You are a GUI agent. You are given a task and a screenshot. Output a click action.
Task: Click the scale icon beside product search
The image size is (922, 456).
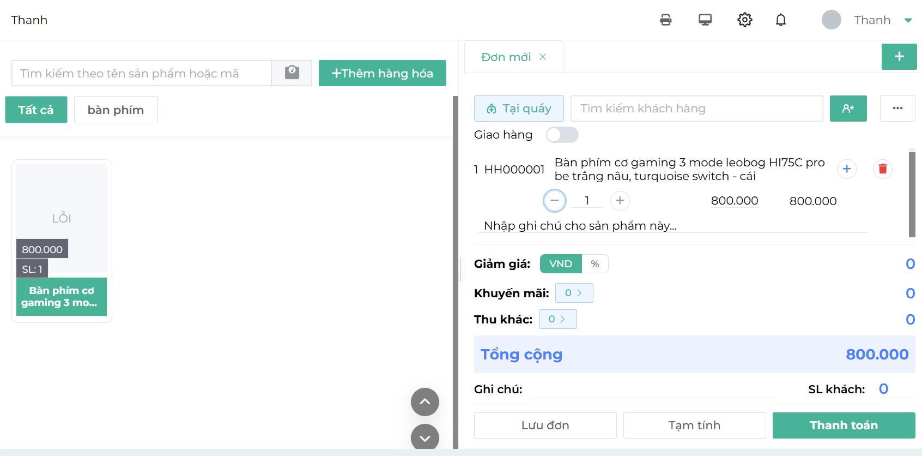click(292, 73)
